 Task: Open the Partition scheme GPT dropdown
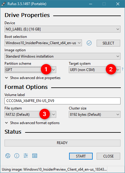[x=30, y=69]
